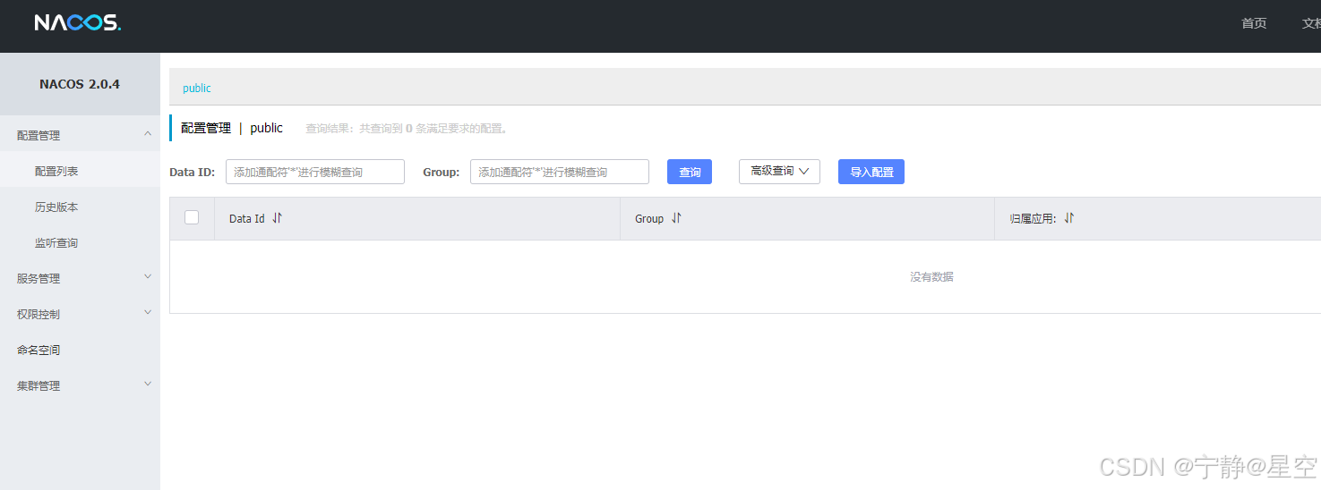Focus the Group search field
The image size is (1321, 490).
click(560, 172)
